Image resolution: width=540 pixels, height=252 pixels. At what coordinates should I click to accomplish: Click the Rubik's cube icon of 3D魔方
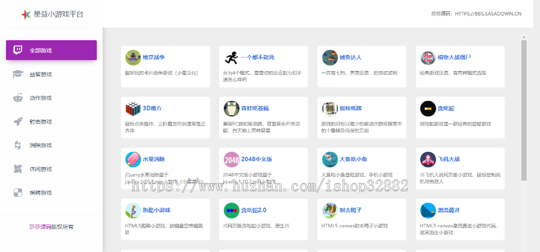pos(133,109)
